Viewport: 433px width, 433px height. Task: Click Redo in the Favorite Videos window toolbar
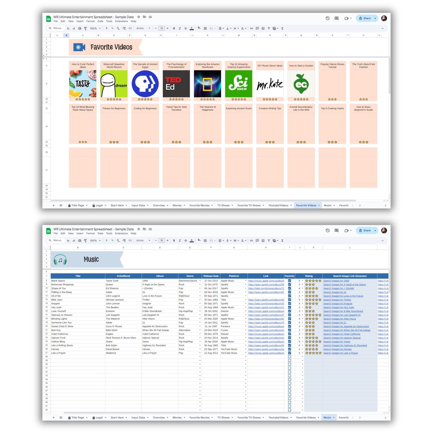[x=74, y=28]
